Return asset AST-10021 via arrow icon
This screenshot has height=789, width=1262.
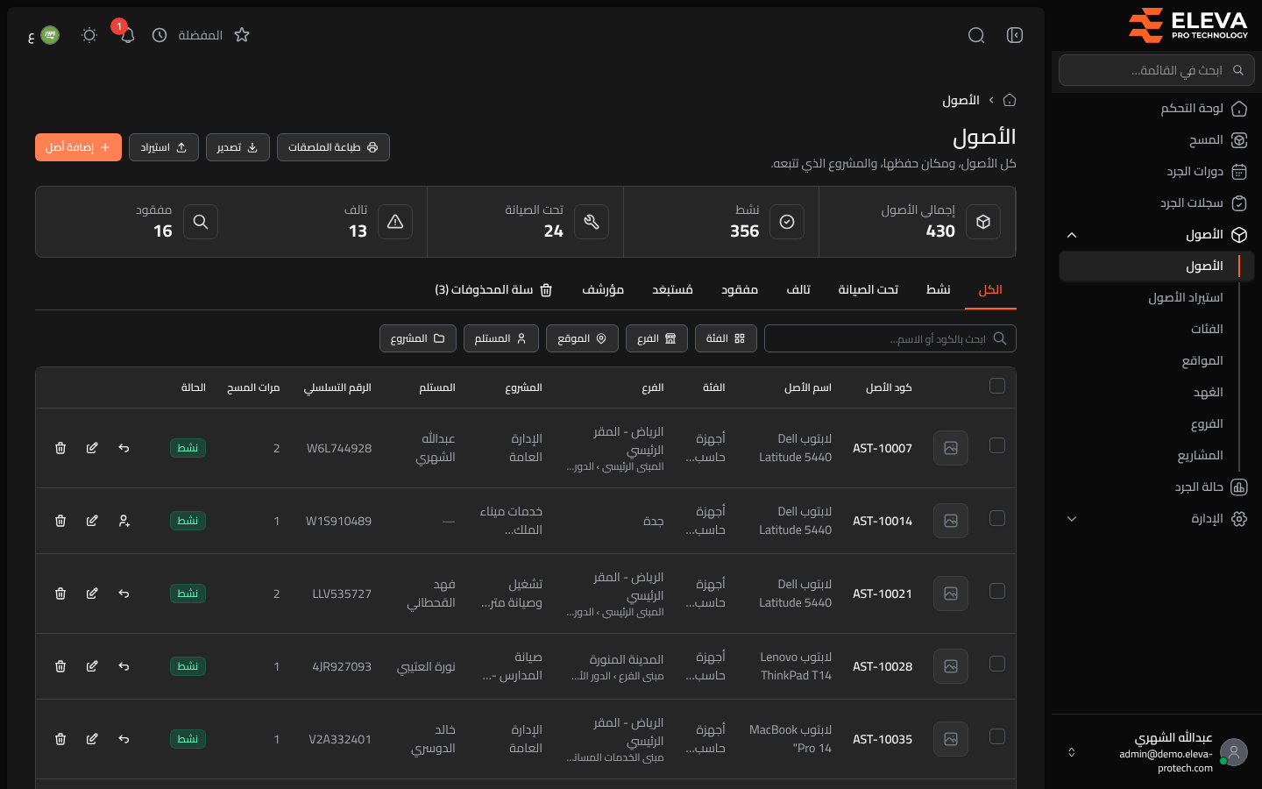[124, 594]
